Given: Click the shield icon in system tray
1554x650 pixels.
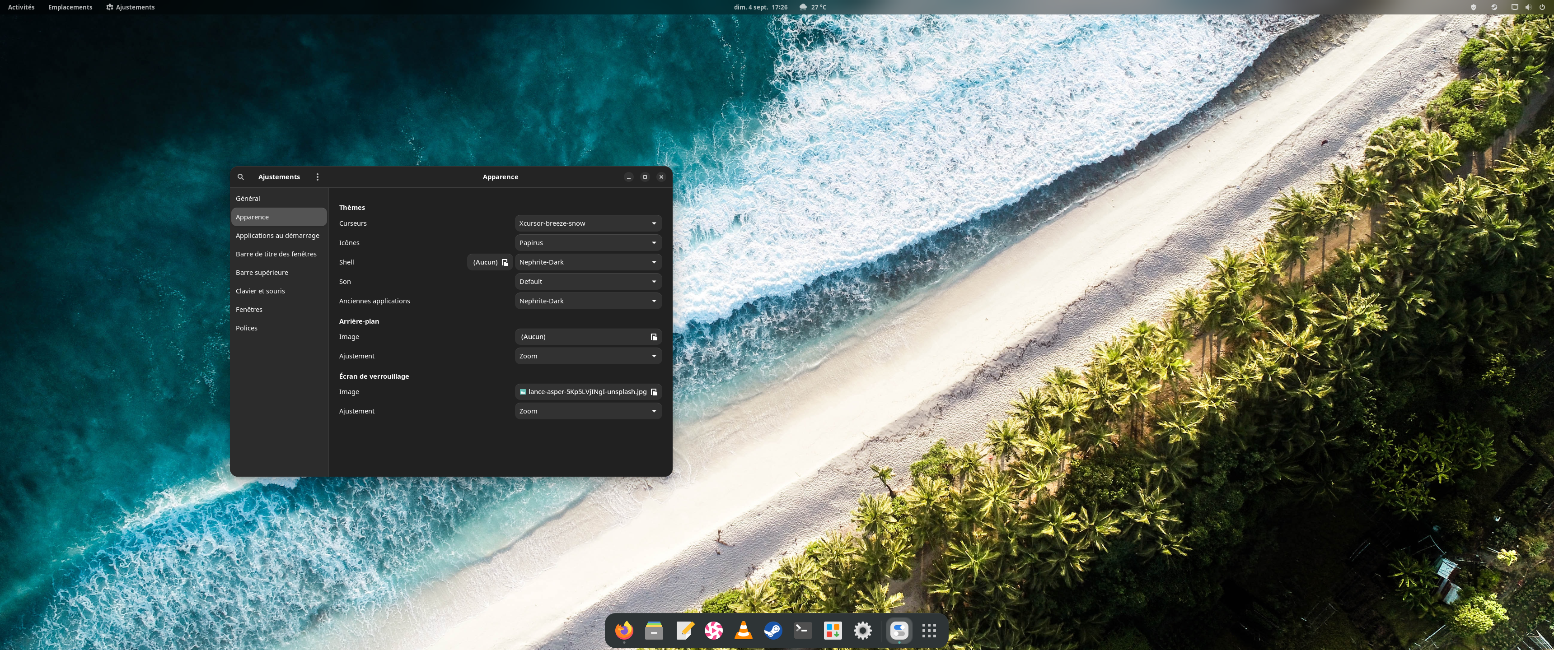Looking at the screenshot, I should (1473, 7).
